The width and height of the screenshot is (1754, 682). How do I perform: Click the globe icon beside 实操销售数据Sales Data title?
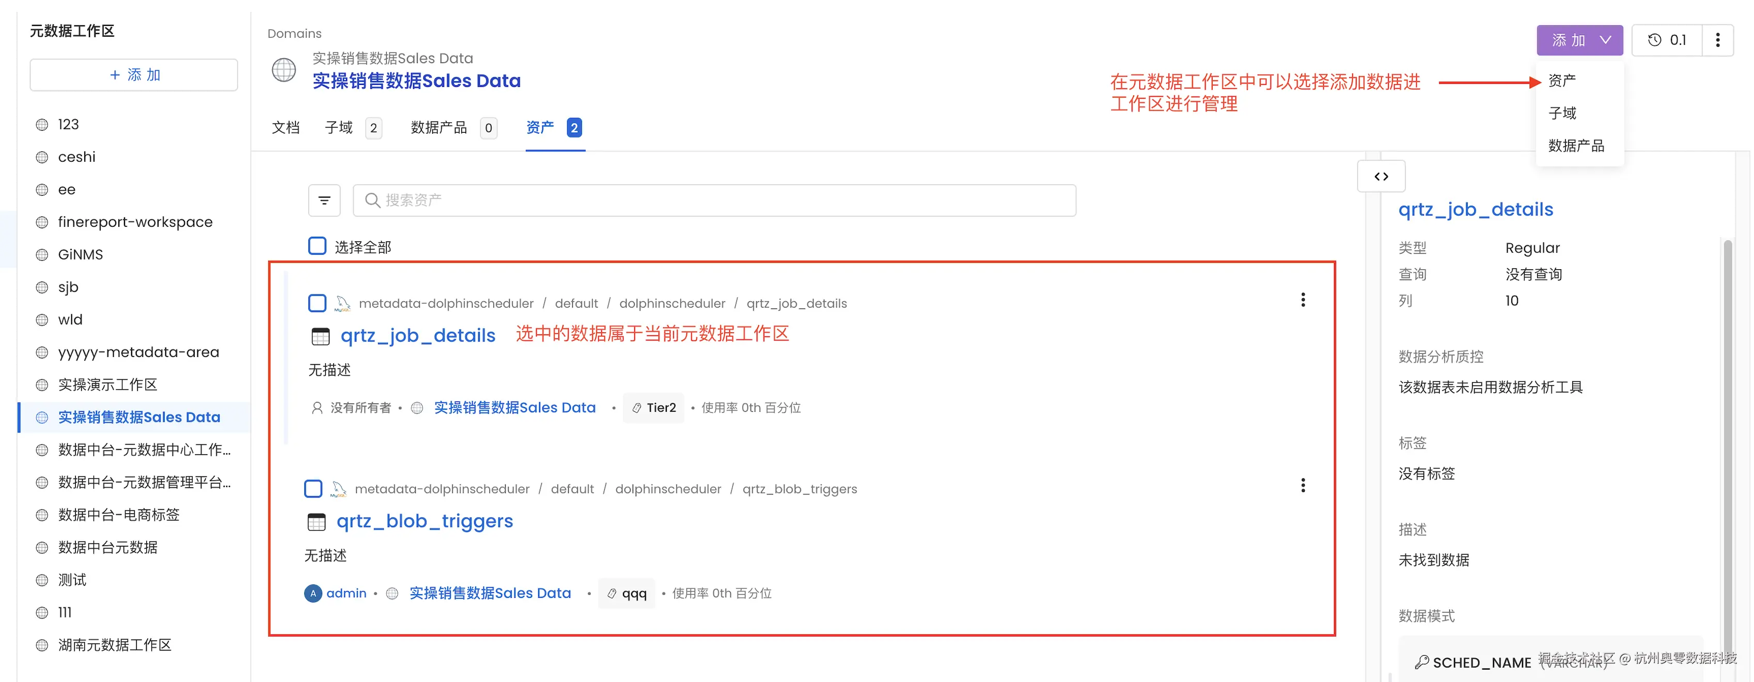click(x=284, y=70)
